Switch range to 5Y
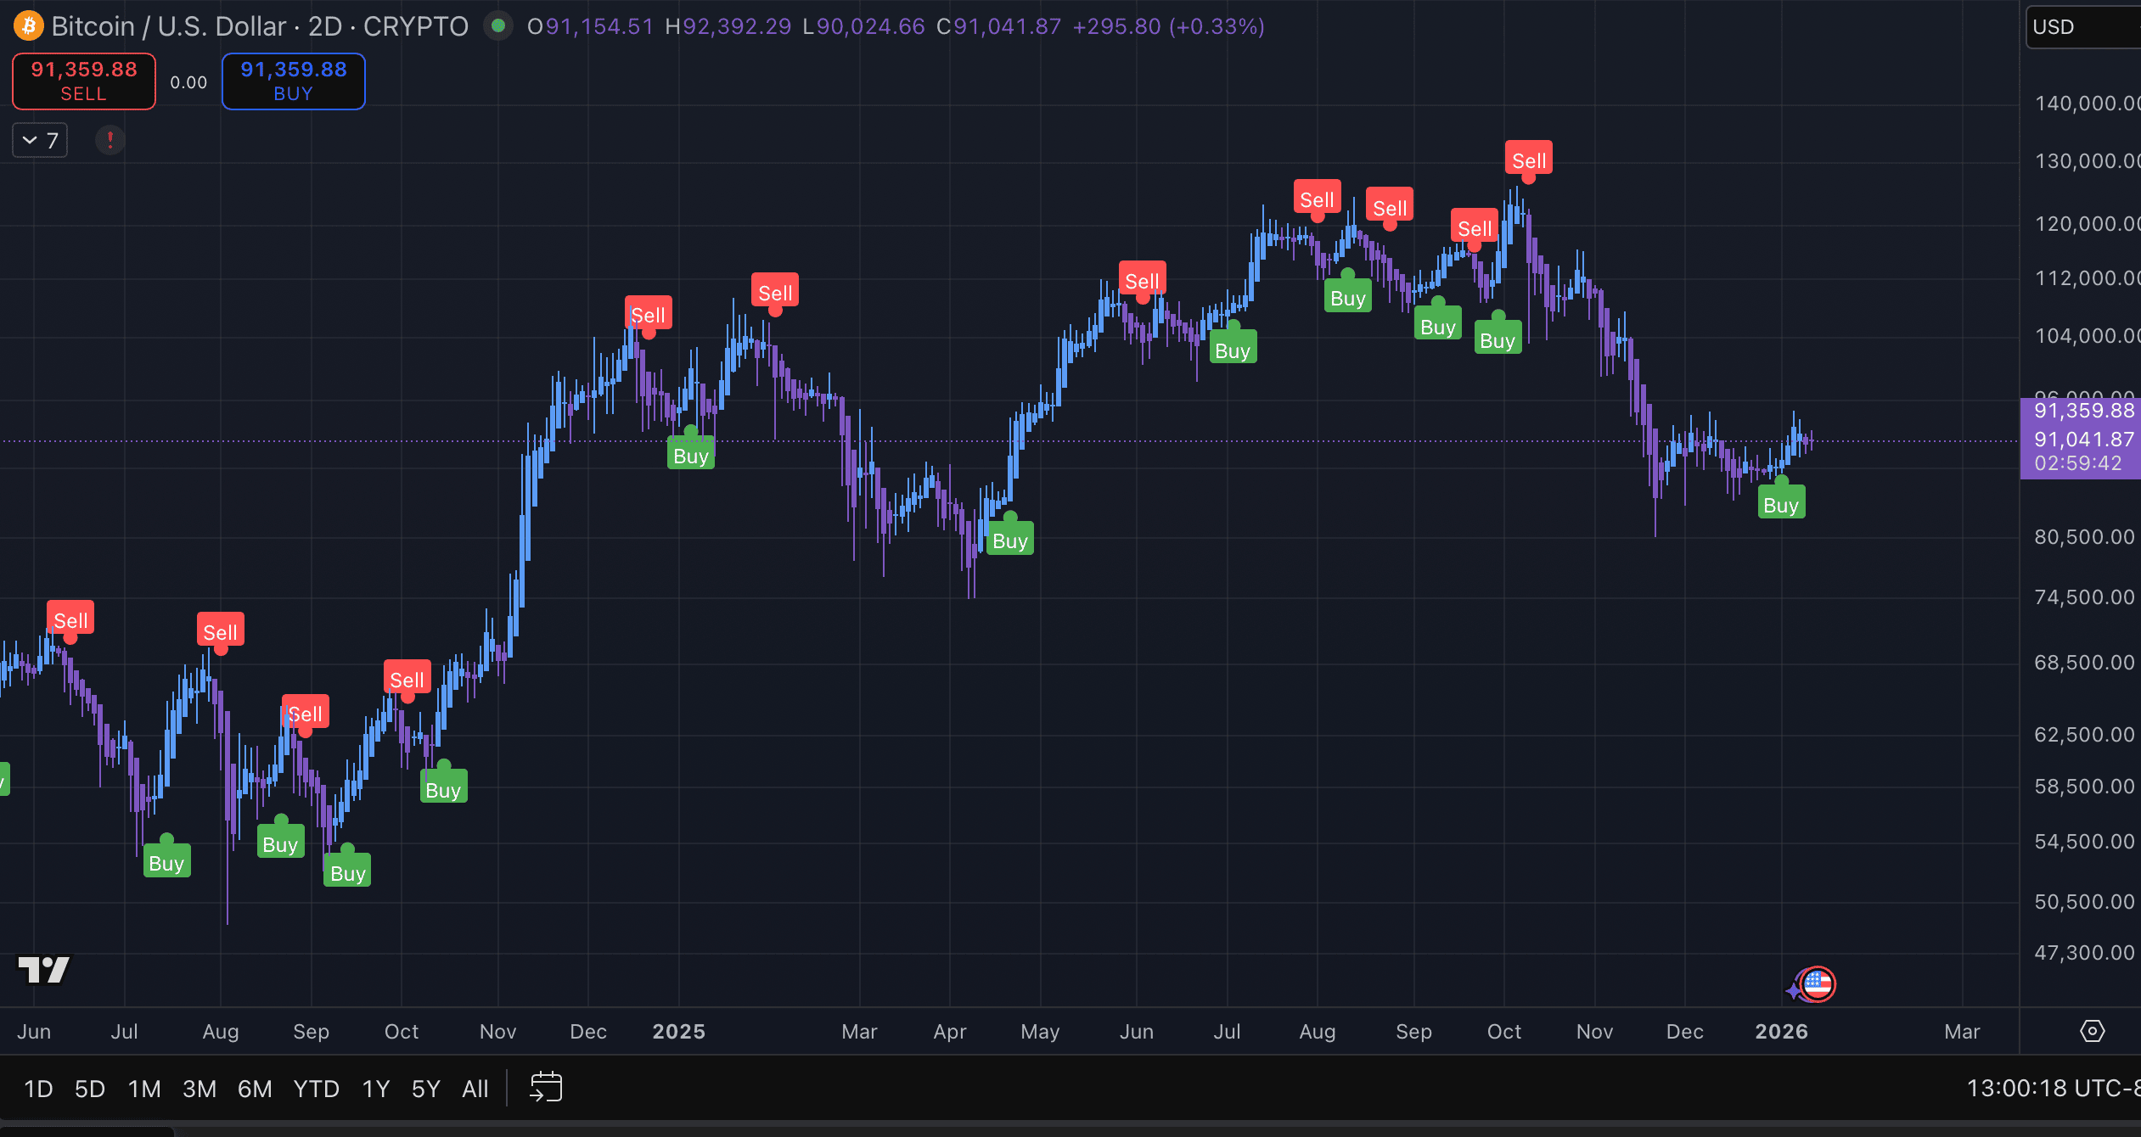Image resolution: width=2141 pixels, height=1137 pixels. [425, 1089]
